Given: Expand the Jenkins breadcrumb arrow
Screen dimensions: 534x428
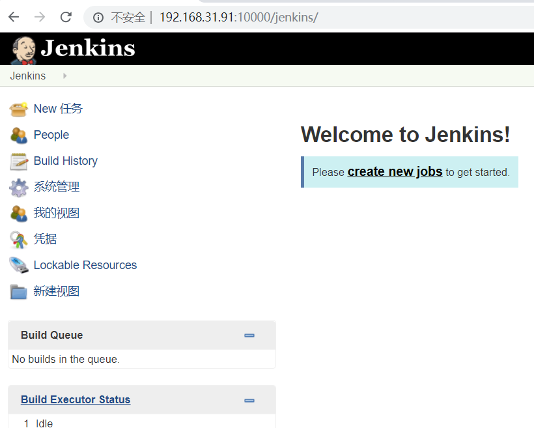Looking at the screenshot, I should coord(64,76).
